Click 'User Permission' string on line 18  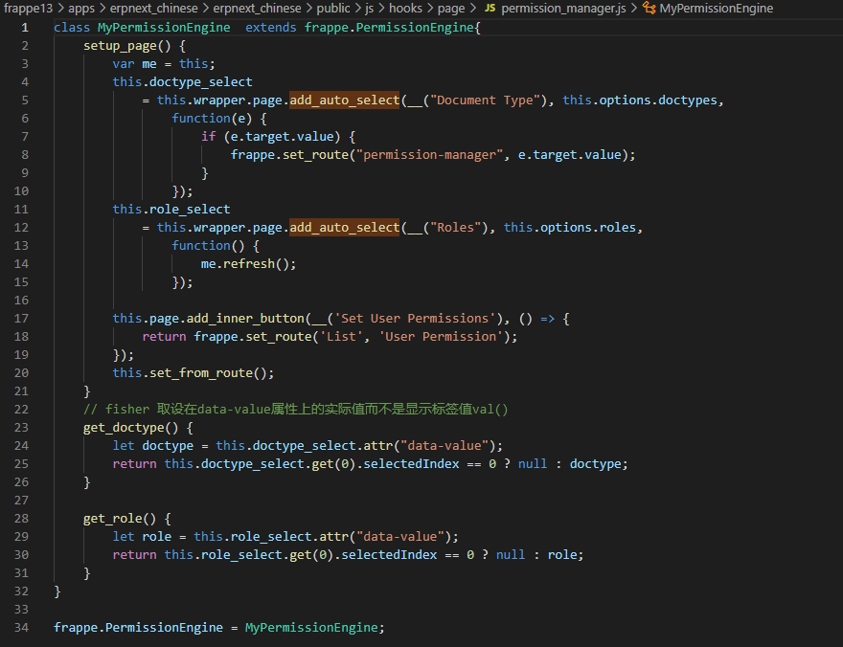point(441,337)
